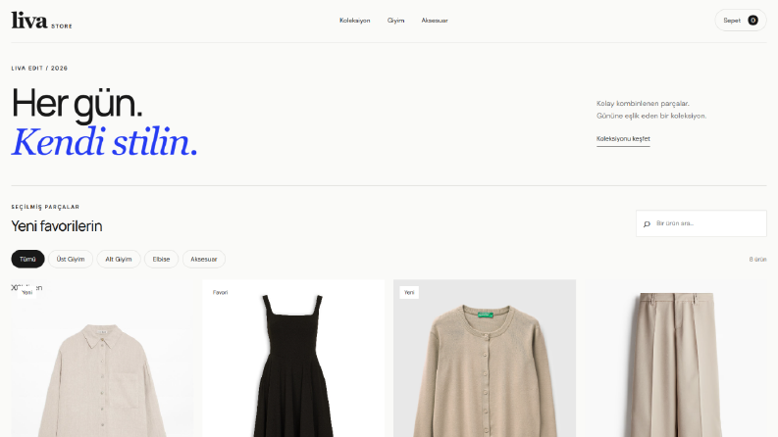Click the LIVA EDIT / 2026 label
The image size is (778, 437).
[x=39, y=69]
